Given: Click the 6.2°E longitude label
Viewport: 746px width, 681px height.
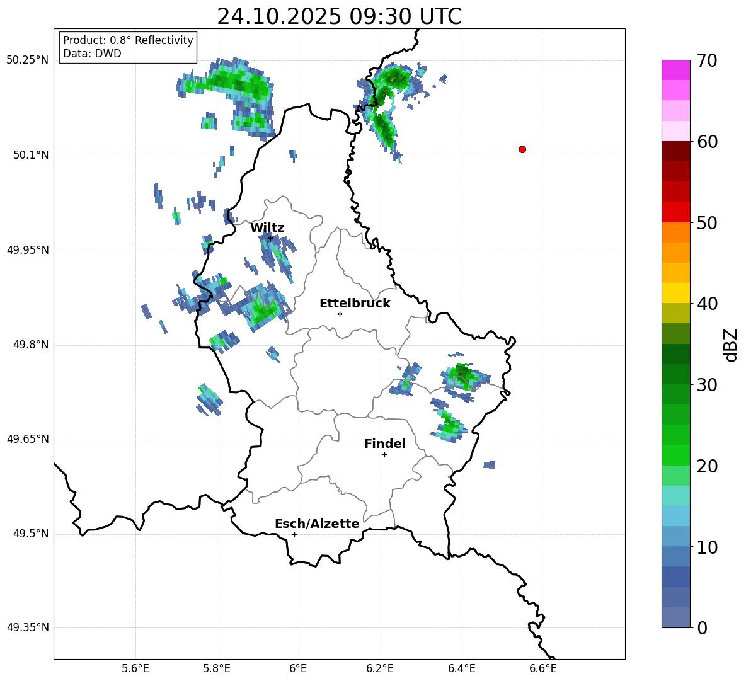Looking at the screenshot, I should (380, 668).
